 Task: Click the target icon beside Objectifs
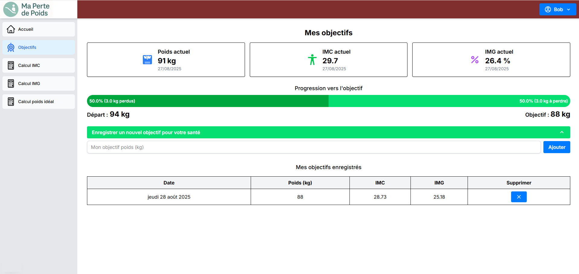(x=11, y=47)
